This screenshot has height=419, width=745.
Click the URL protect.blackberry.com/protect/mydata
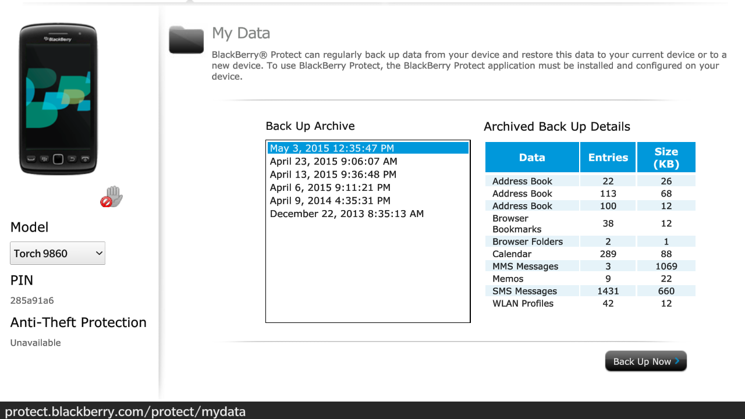pyautogui.click(x=125, y=411)
